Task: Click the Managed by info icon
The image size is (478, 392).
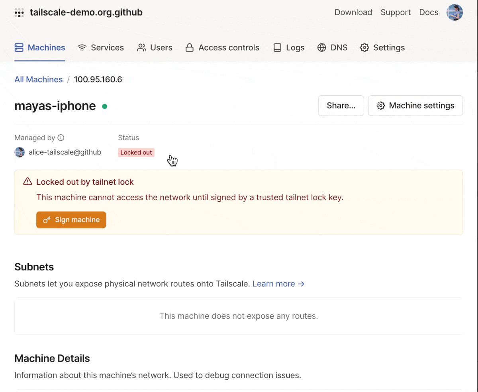Action: tap(61, 138)
